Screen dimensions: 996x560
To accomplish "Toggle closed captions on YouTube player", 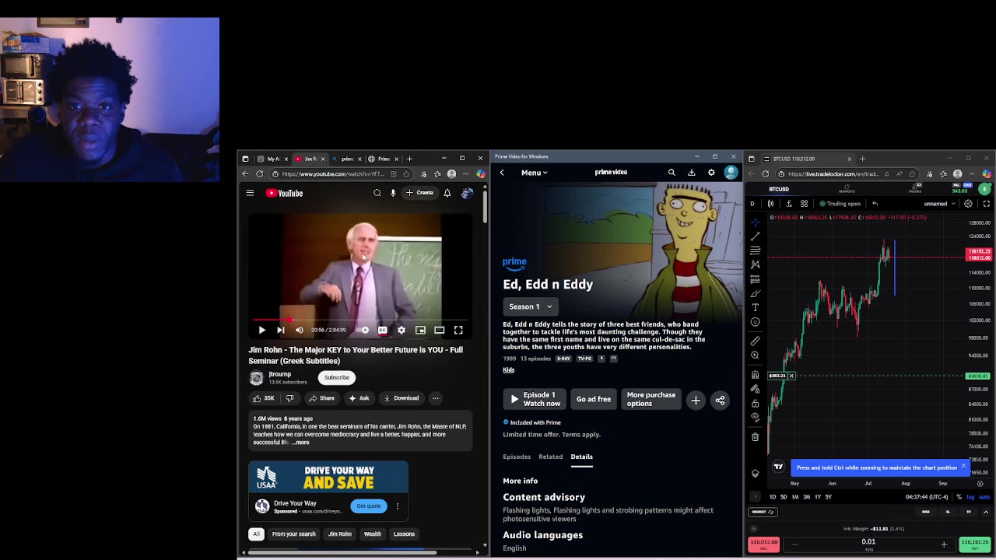I will pos(382,330).
